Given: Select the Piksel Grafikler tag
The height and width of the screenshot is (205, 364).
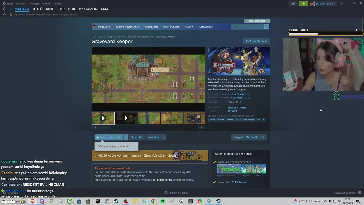Looking at the screenshot, I should (217, 120).
